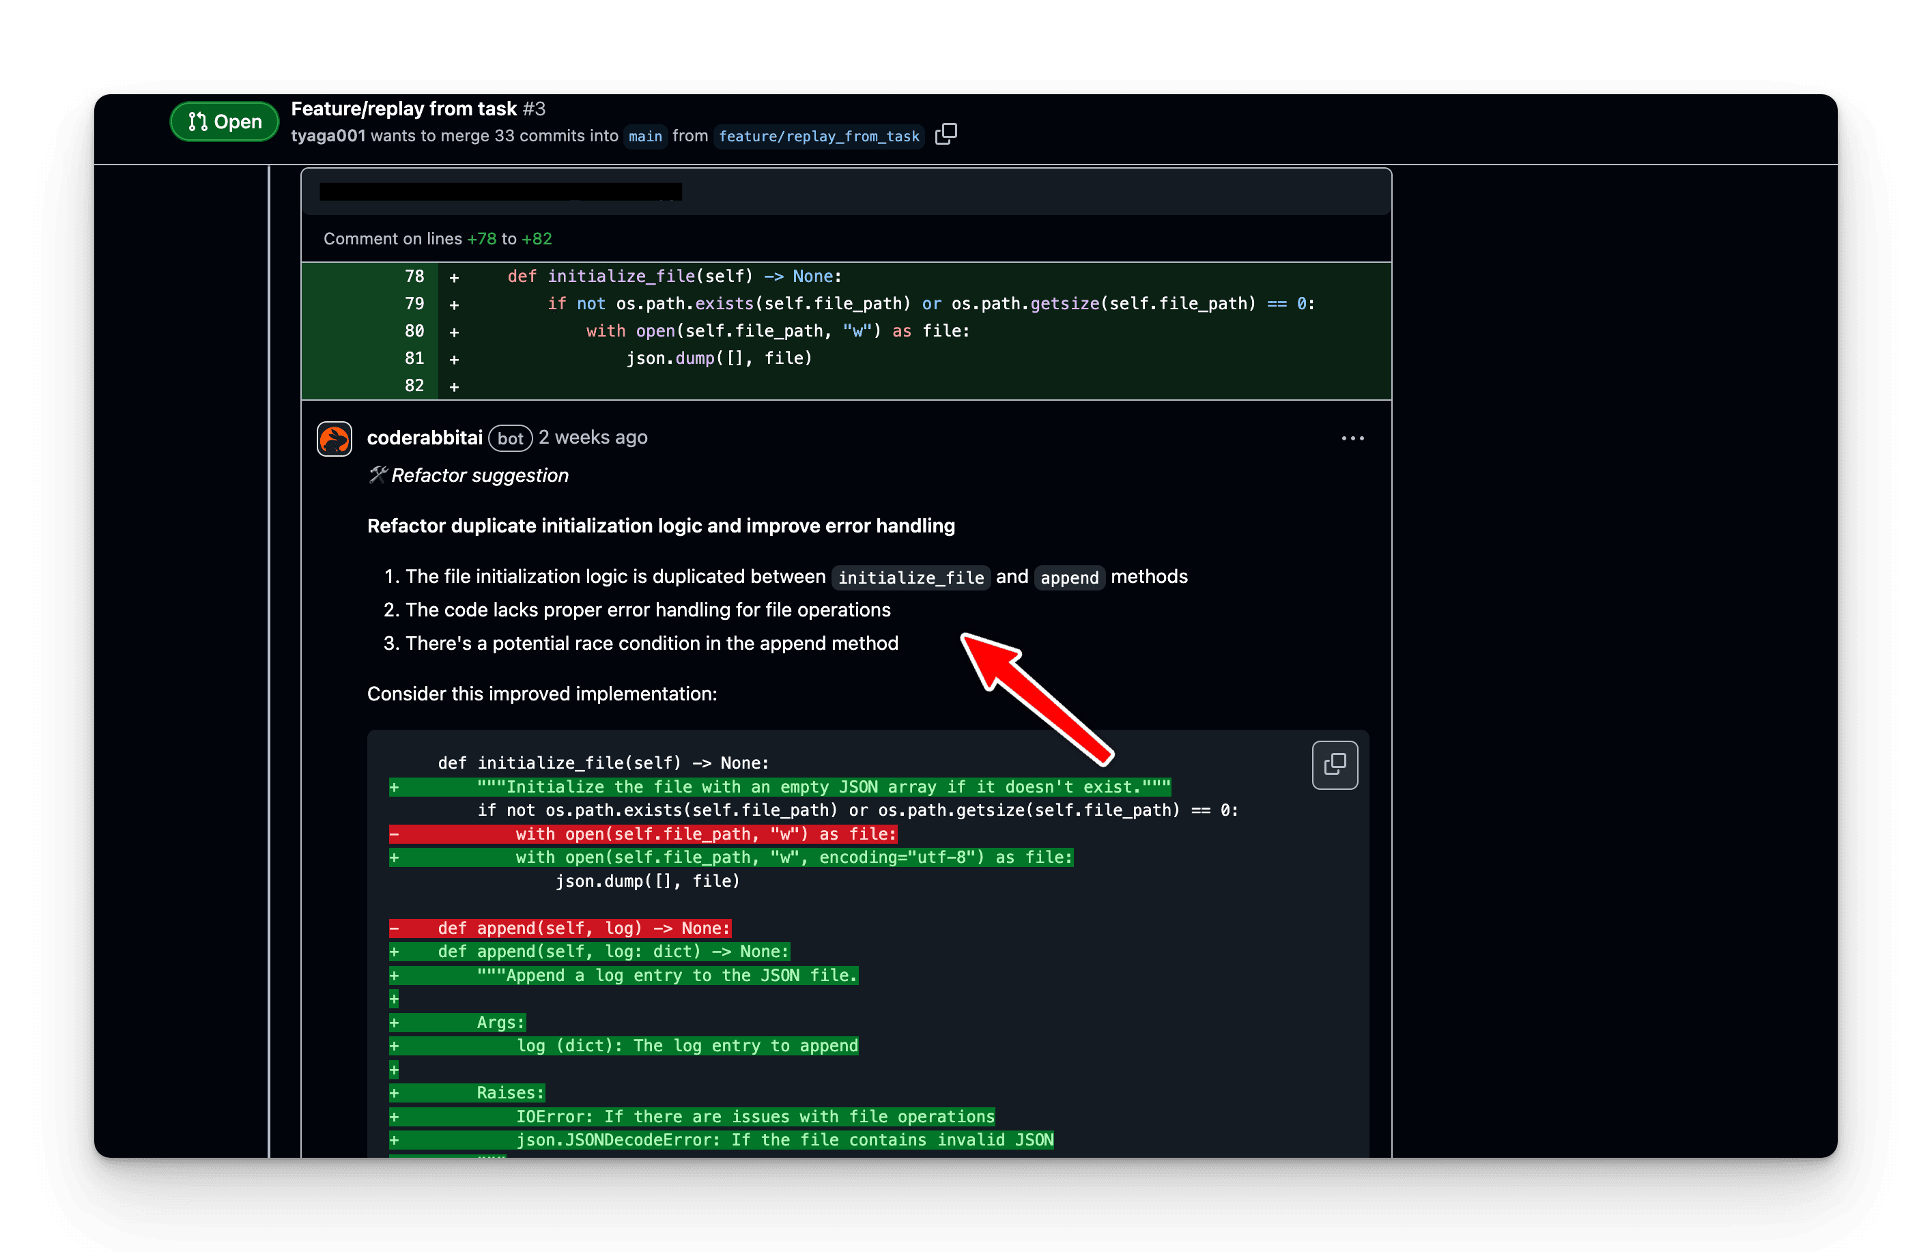This screenshot has height=1252, width=1932.
Task: Open the feature/replay_from_task branch label
Action: [819, 137]
